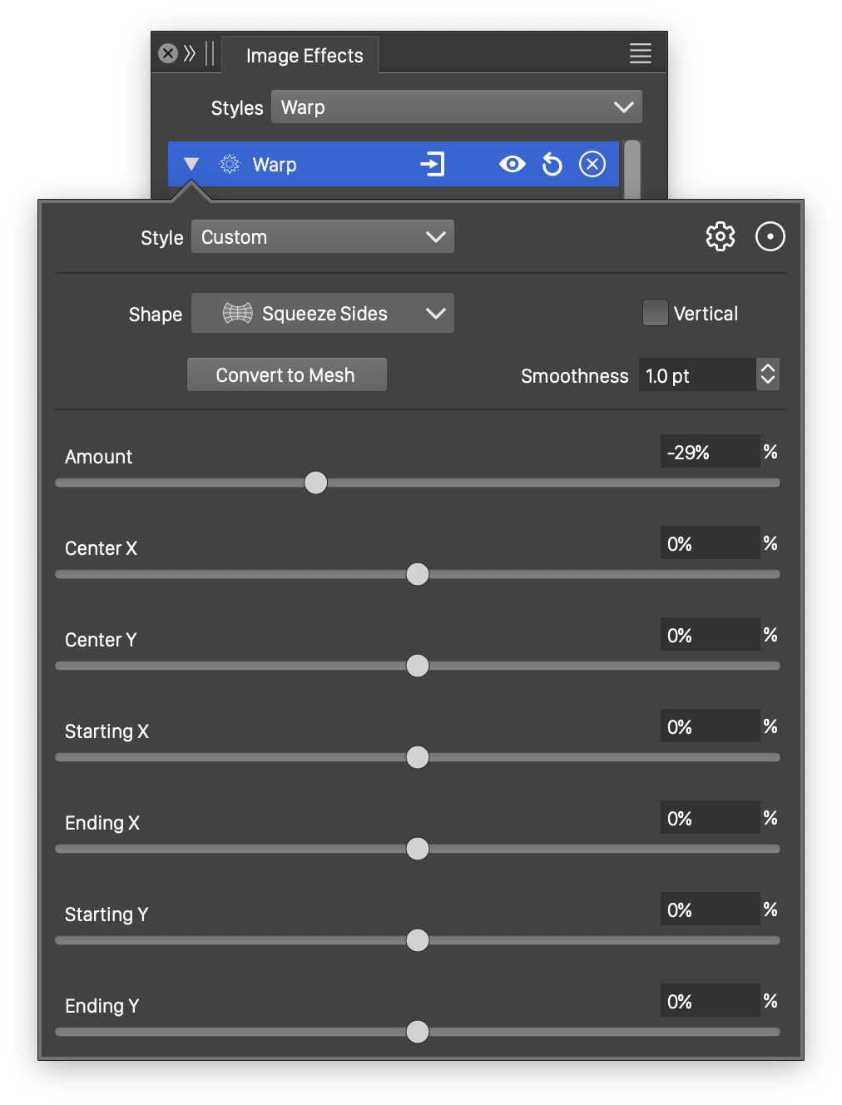Image resolution: width=842 pixels, height=1105 pixels.
Task: Enable the Vertical checkbox
Action: pyautogui.click(x=655, y=313)
